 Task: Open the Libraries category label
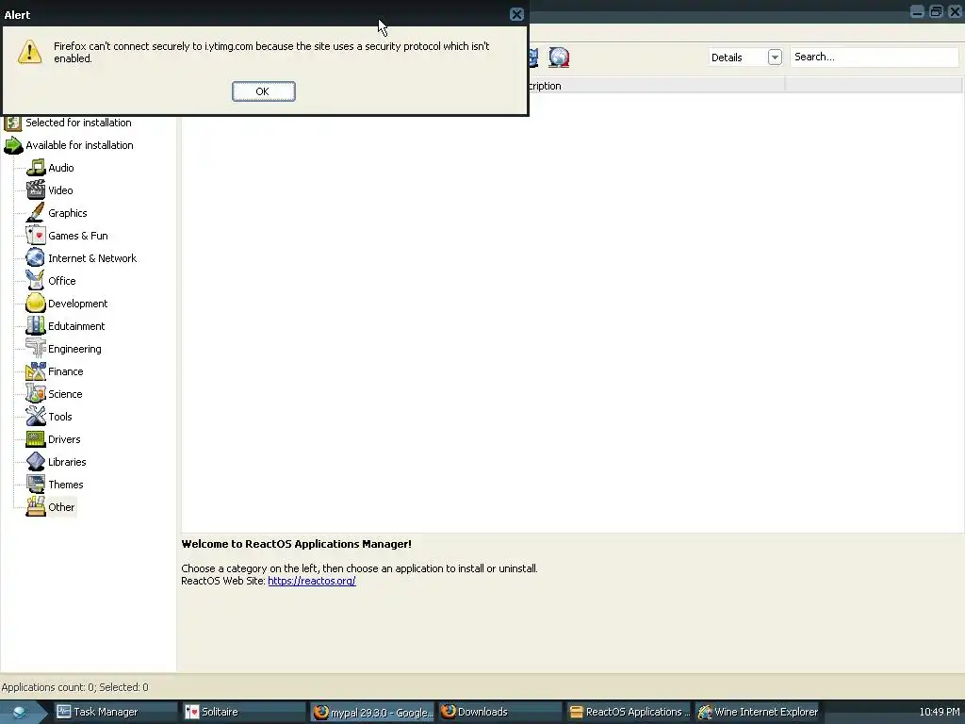click(x=67, y=462)
